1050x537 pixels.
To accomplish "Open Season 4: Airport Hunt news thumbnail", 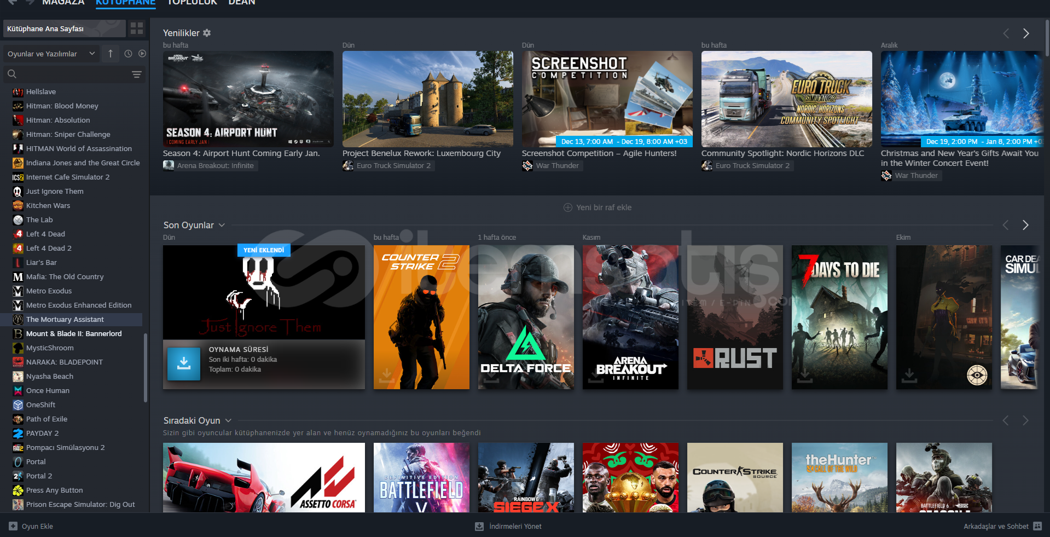I will point(248,99).
